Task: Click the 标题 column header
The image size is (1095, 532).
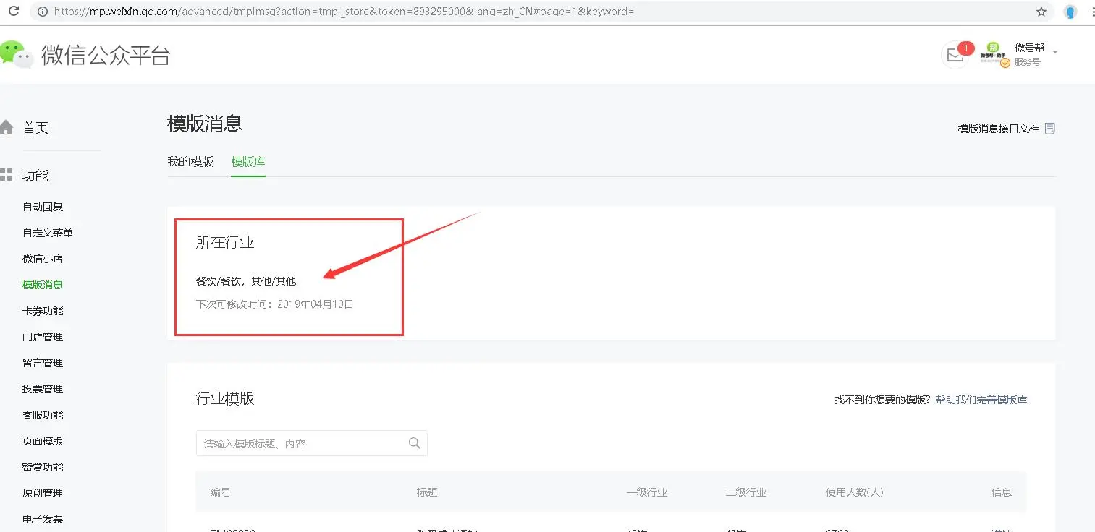Action: point(427,492)
